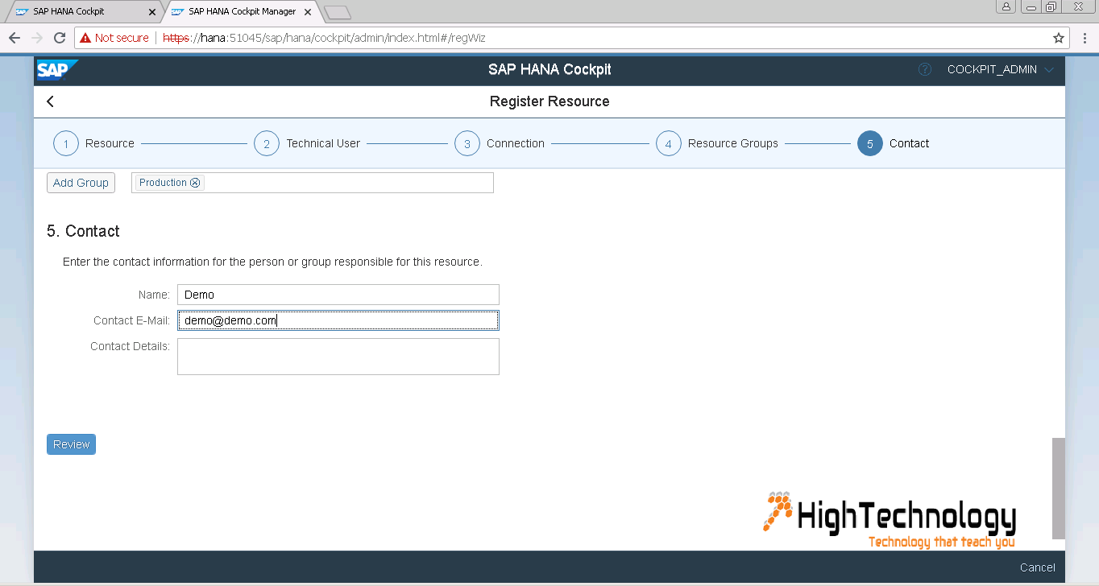Click the resource groups token field
This screenshot has height=586, width=1099.
(313, 183)
